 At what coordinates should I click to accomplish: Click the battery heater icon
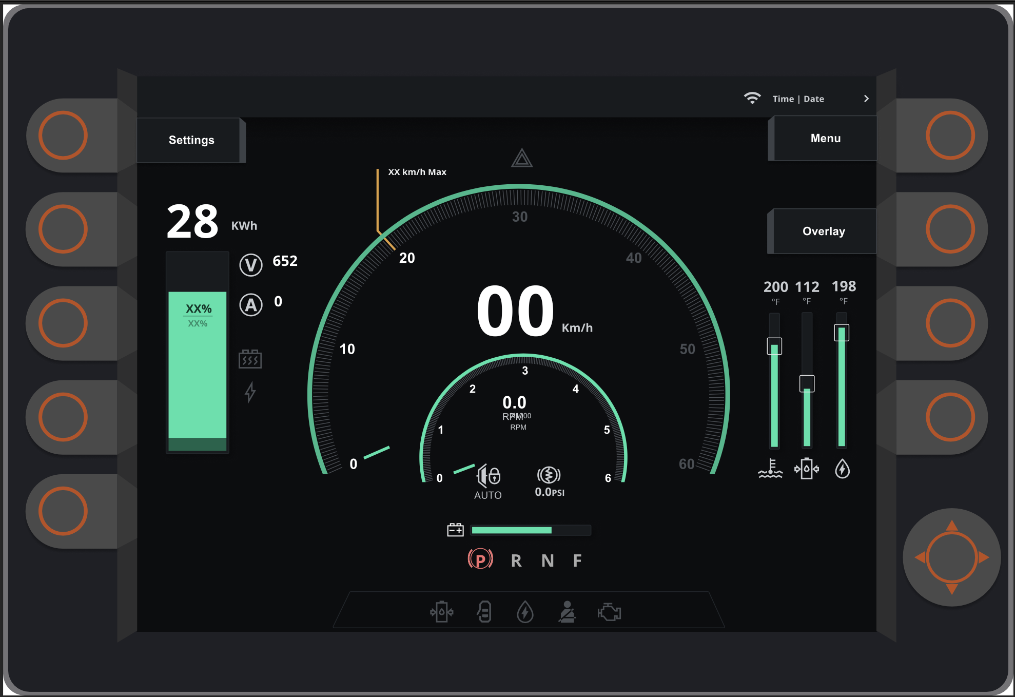250,359
